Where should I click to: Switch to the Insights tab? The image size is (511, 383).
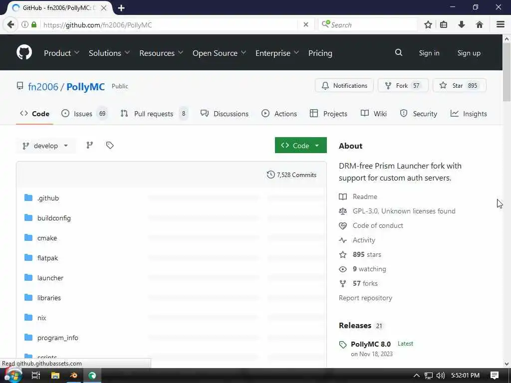point(469,114)
